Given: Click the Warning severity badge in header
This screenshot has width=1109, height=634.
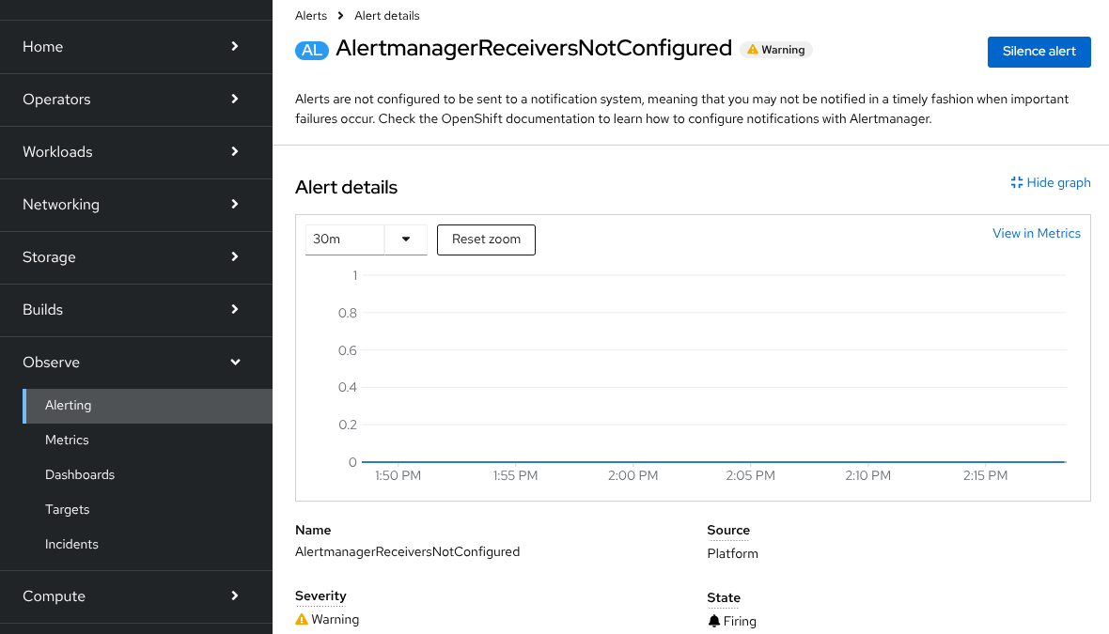Looking at the screenshot, I should click(775, 50).
